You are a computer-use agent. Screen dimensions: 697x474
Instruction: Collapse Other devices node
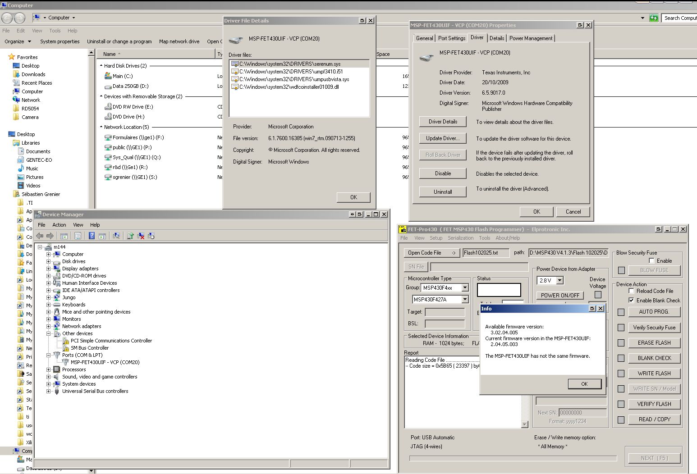[48, 333]
